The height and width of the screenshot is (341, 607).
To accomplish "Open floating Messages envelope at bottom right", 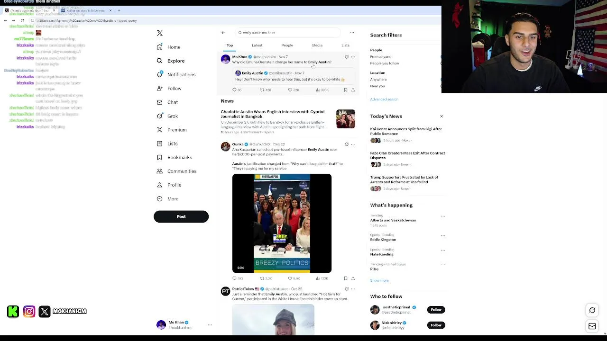I will coord(592,326).
